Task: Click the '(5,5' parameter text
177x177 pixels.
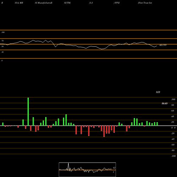Action: pyautogui.click(x=91, y=3)
